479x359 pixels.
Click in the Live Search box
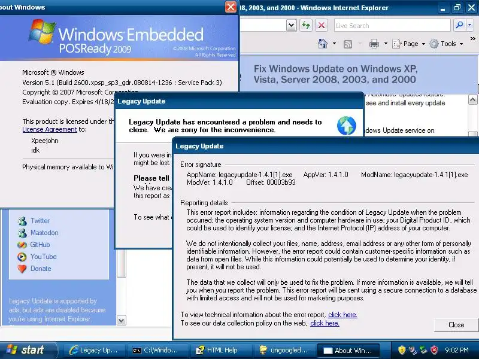click(x=392, y=25)
